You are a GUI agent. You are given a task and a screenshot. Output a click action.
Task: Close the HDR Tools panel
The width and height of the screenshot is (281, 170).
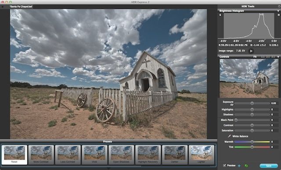tap(279, 6)
